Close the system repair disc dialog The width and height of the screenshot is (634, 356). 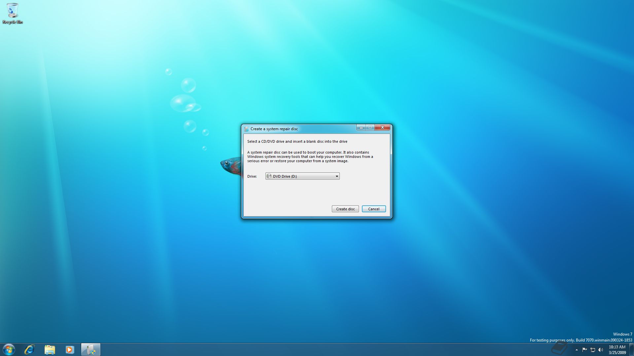[382, 128]
